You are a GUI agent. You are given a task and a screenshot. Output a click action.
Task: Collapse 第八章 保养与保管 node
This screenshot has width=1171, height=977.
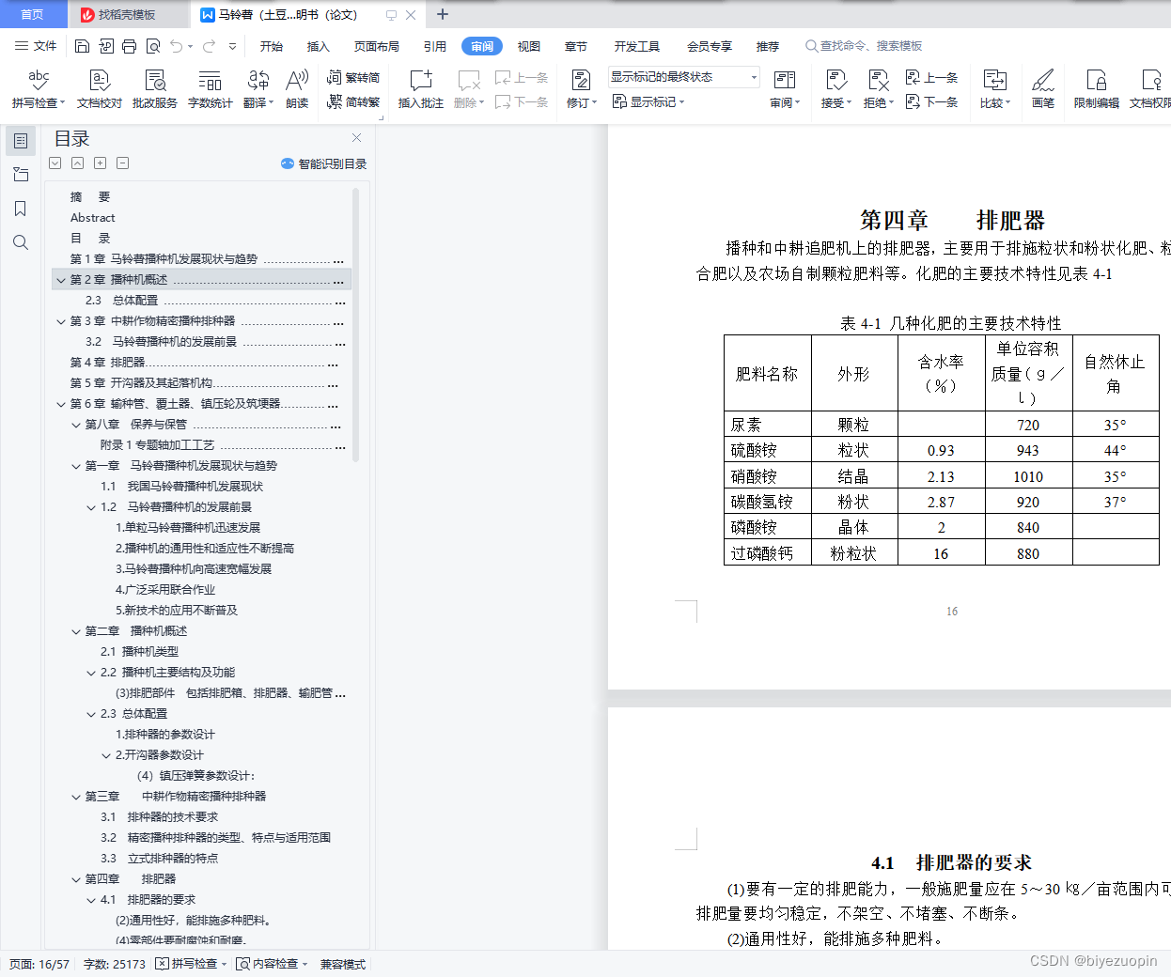point(76,425)
